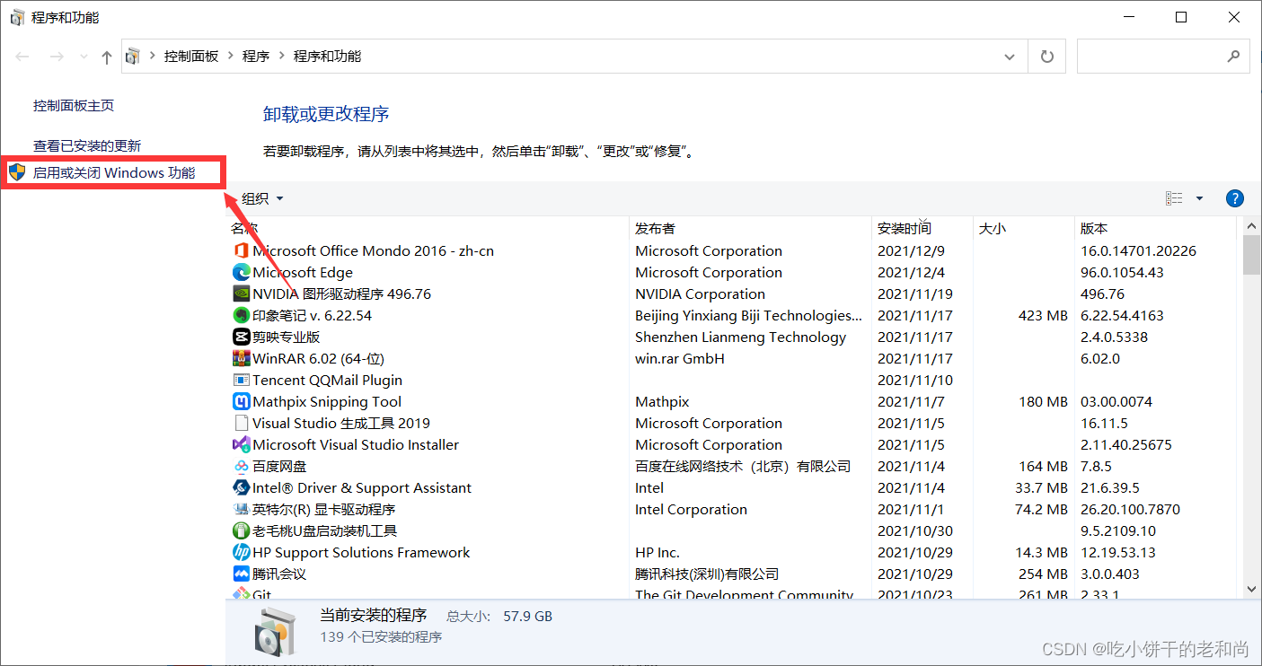Click the Tencent QQMail Plugin icon
Image resolution: width=1262 pixels, height=666 pixels.
coord(241,380)
